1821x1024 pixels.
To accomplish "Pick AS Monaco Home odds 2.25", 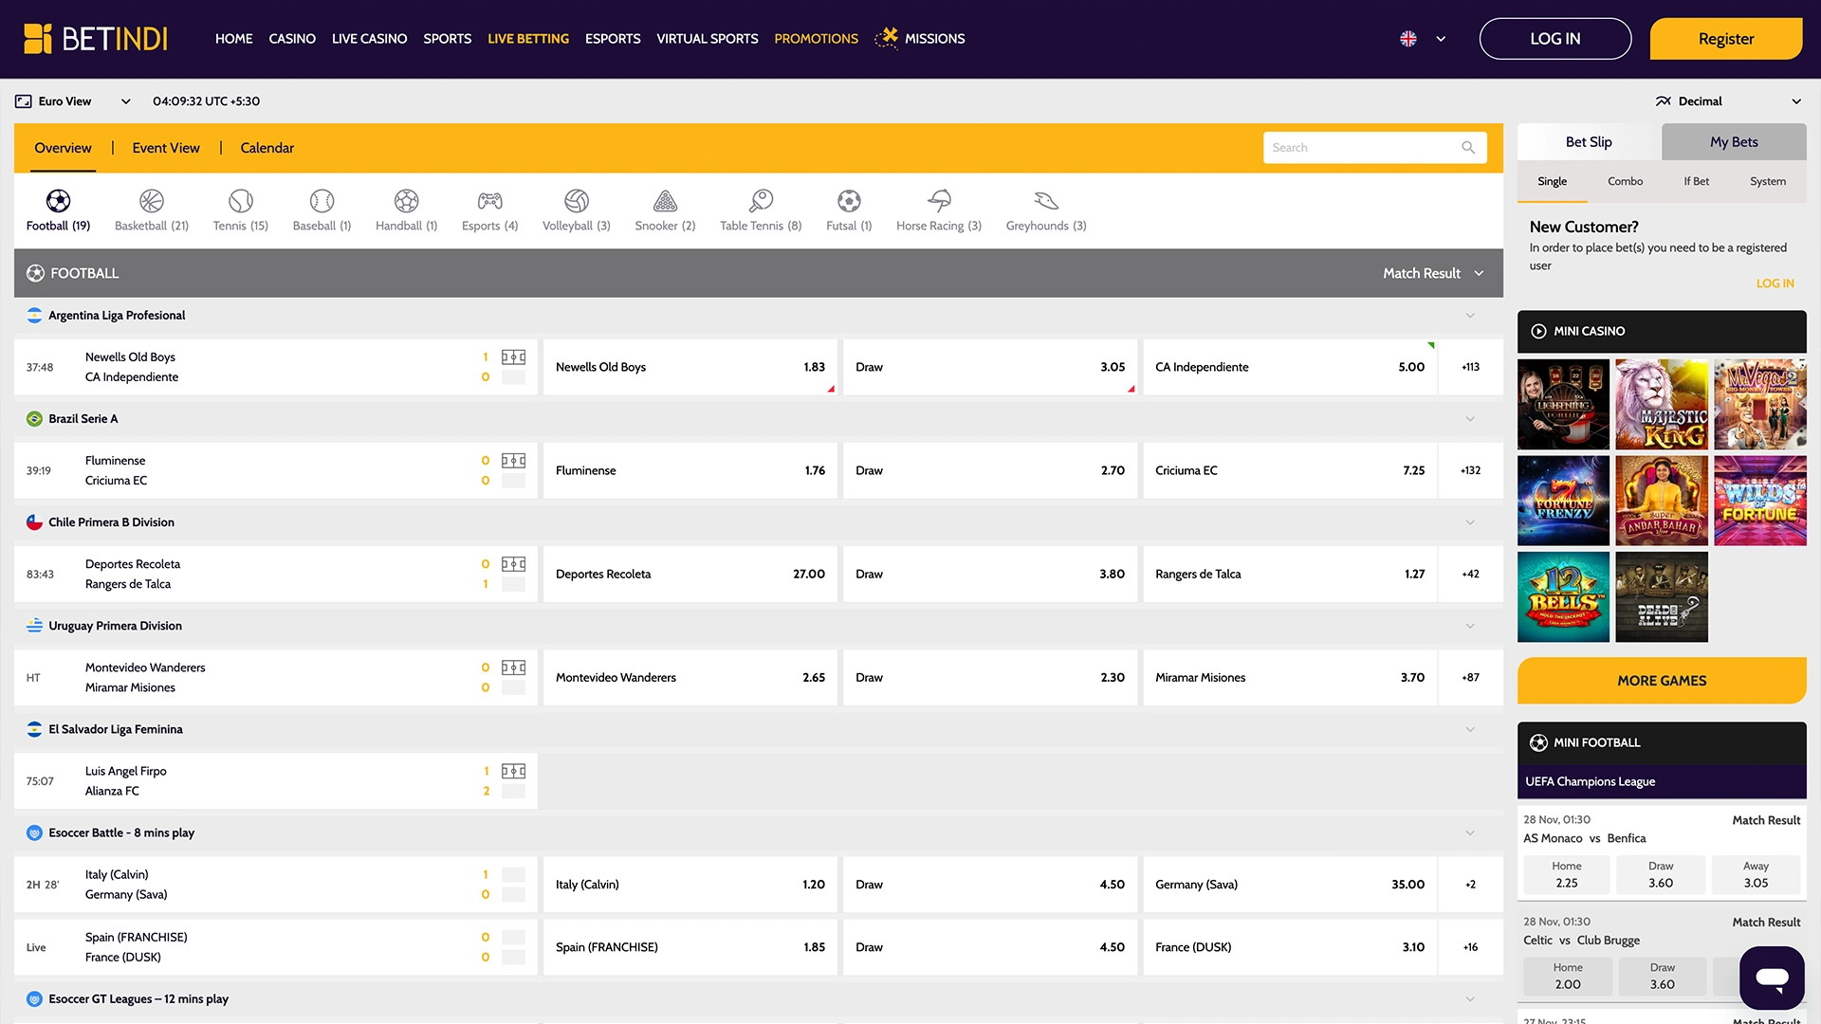I will coord(1567,874).
